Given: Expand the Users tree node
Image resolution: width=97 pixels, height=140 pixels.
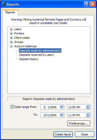Looking at the screenshot, I should click(11, 29).
